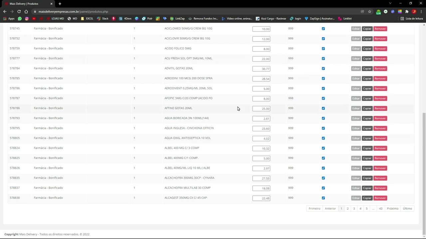Go to page 2 of products
426x239 pixels.
click(x=347, y=208)
